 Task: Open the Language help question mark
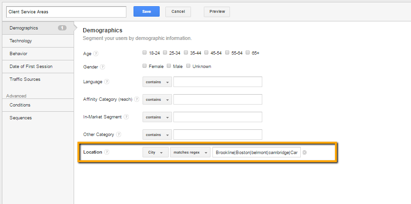[107, 81]
